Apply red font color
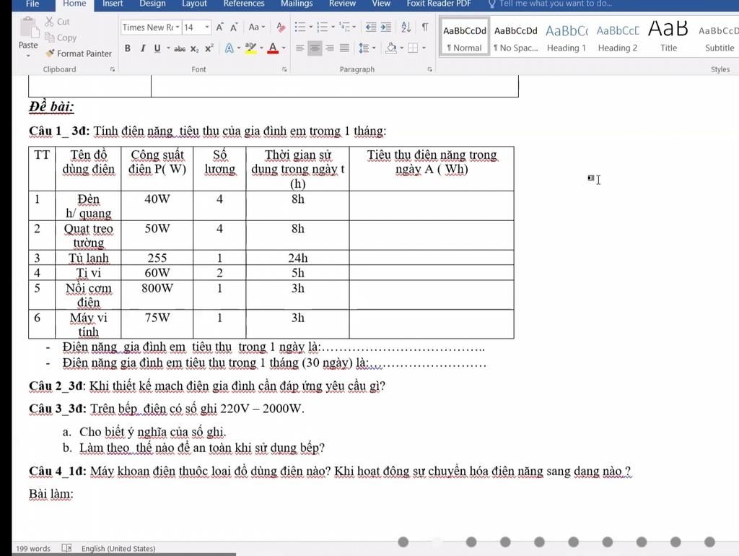This screenshot has height=556, width=739. tap(273, 48)
